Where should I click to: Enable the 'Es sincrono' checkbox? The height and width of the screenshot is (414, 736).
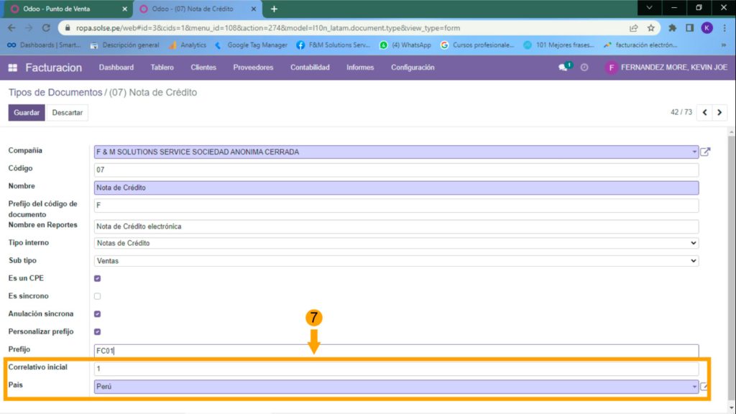98,296
